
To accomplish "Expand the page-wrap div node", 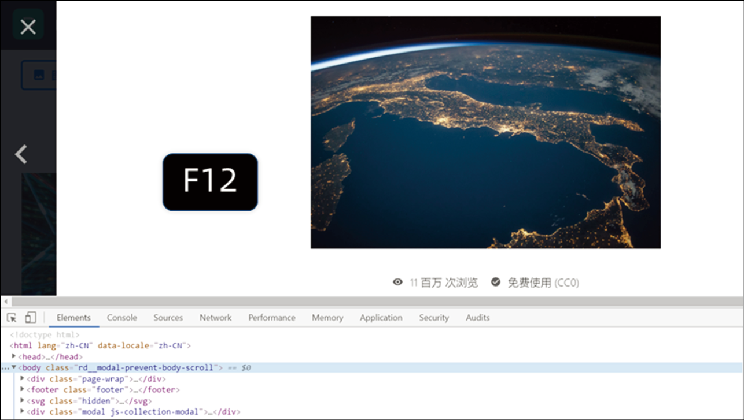I will 23,378.
